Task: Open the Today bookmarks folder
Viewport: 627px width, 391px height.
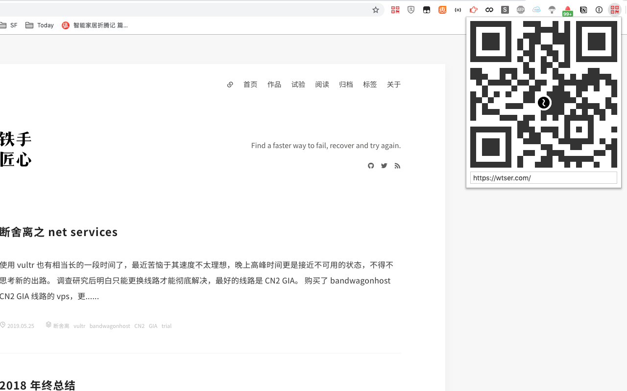Action: point(40,25)
